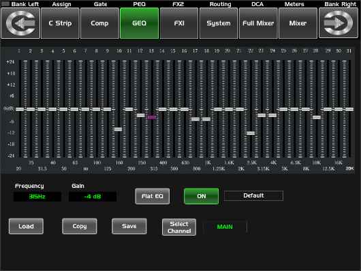361x271 pixels.
Task: Open the C Strip tab
Action: pyautogui.click(x=60, y=23)
